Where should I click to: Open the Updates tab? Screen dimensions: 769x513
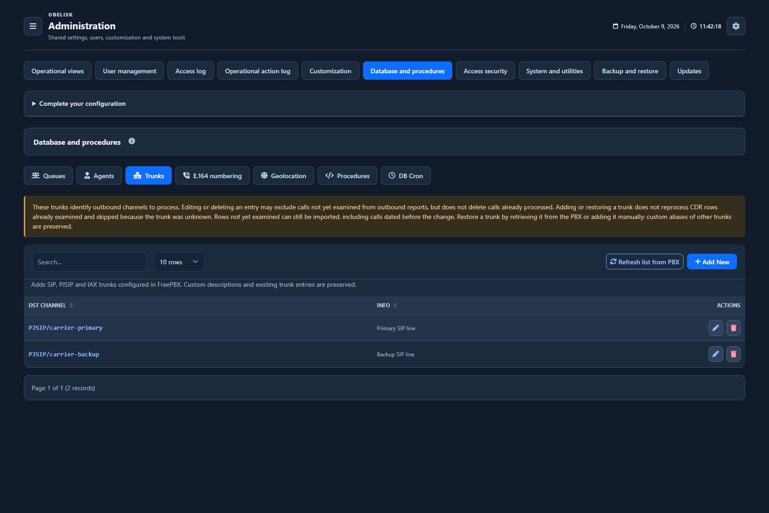[x=689, y=71]
